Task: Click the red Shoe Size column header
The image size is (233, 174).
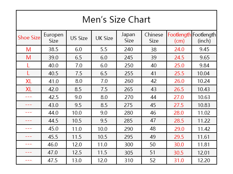Action: pyautogui.click(x=29, y=38)
